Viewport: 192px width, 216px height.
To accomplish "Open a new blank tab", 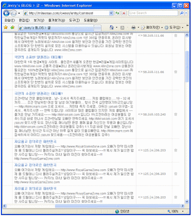I will (97, 28).
